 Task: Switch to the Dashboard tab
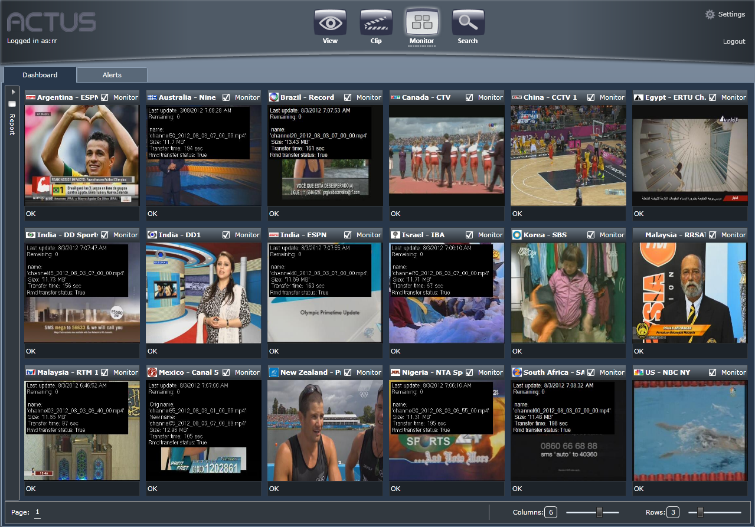40,75
